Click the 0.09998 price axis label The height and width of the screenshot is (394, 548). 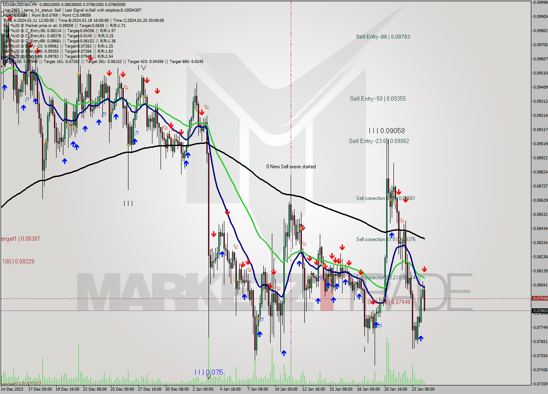click(540, 2)
